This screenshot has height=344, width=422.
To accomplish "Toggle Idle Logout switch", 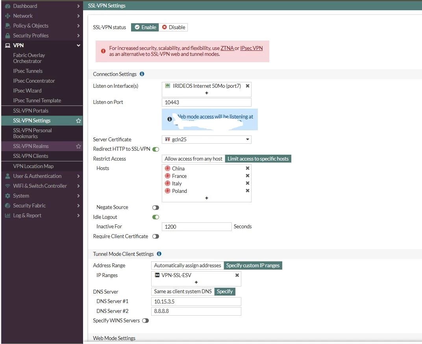I will (x=155, y=217).
